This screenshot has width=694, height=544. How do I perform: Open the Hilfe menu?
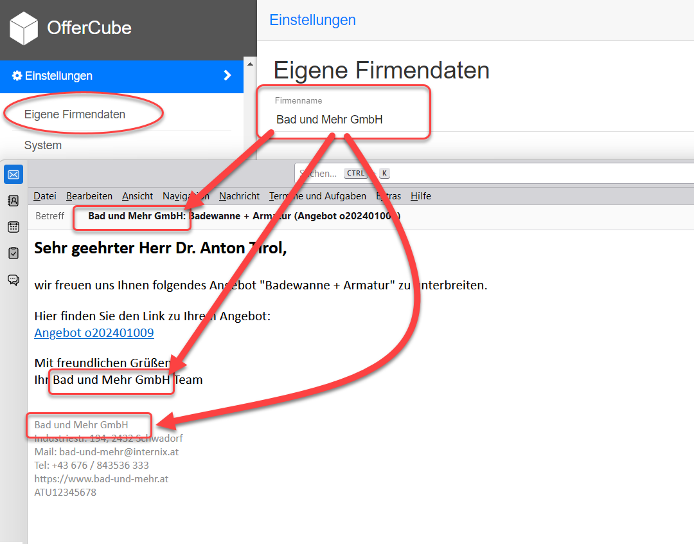(x=420, y=196)
